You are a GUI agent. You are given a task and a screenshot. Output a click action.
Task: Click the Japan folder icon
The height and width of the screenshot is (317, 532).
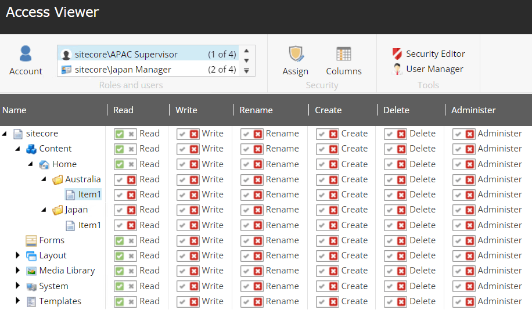(57, 210)
